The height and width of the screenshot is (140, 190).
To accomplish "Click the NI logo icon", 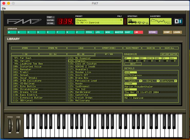I will click(x=178, y=21).
